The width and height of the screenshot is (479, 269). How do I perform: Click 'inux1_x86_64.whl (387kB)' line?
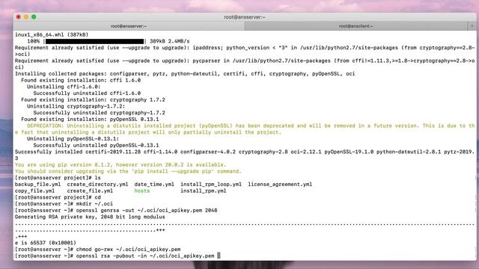[x=52, y=35]
